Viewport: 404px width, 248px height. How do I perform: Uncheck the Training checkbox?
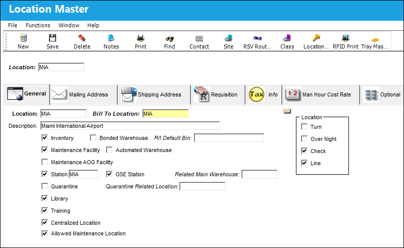coord(44,210)
